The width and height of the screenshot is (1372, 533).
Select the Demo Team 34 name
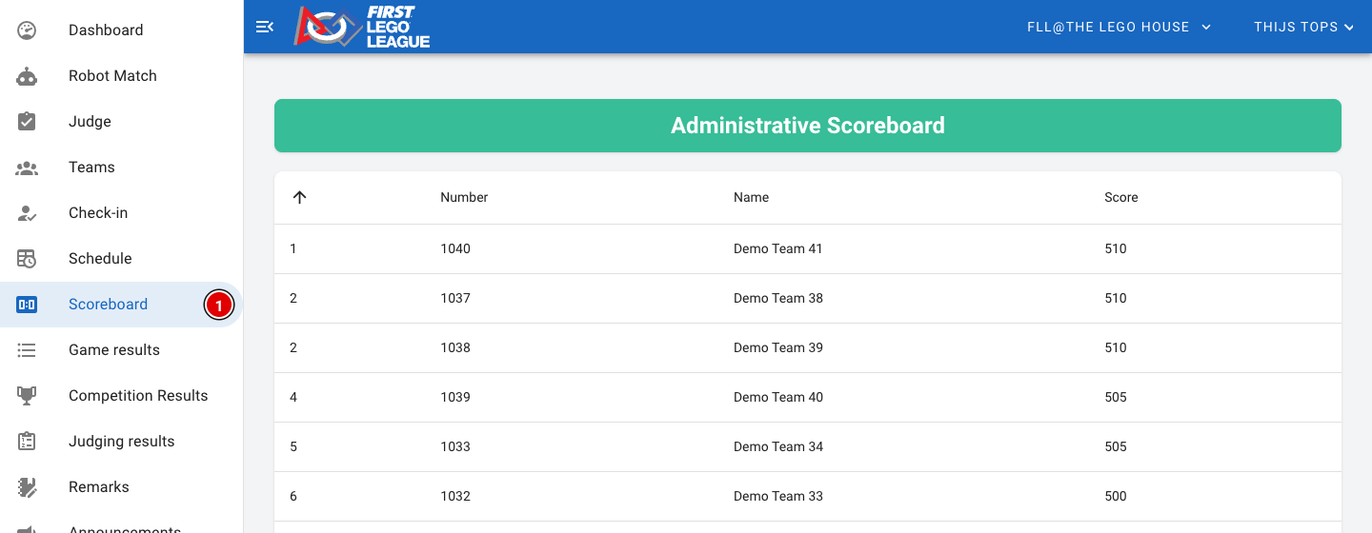click(x=778, y=446)
